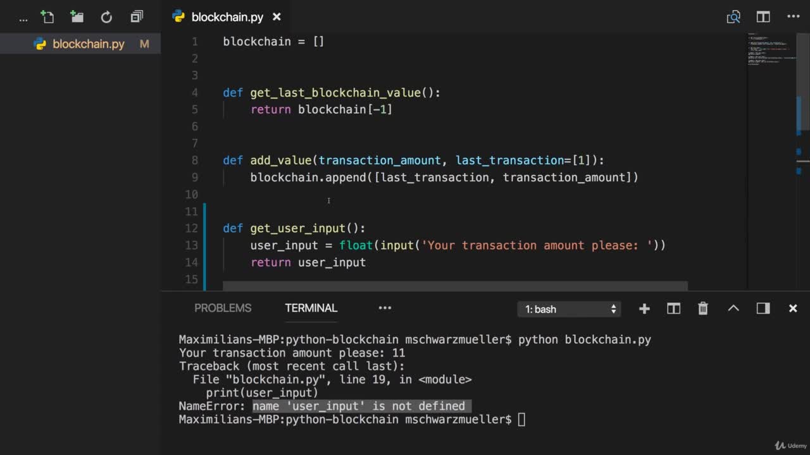Click 'blockchain.append' on line 9
810x455 pixels.
pos(308,178)
